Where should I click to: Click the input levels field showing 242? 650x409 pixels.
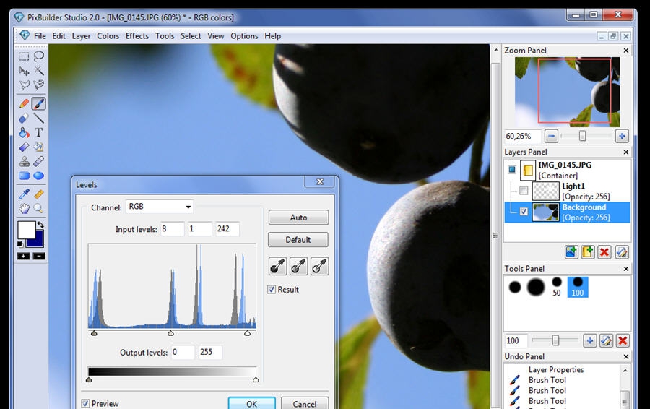[x=227, y=229]
